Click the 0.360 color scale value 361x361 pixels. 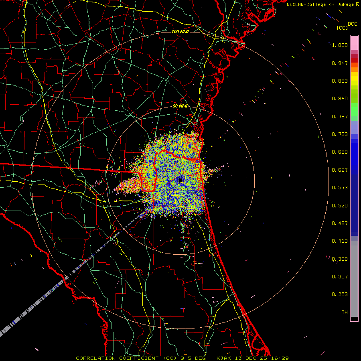pos(340,259)
